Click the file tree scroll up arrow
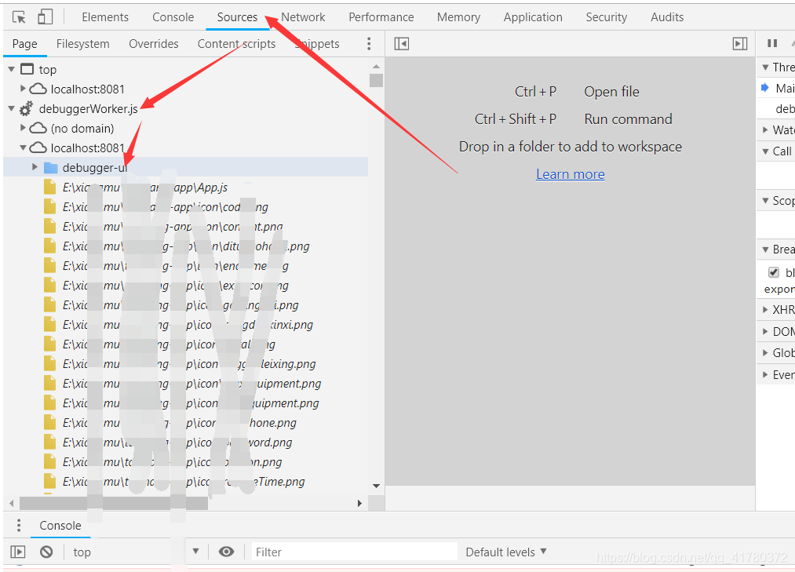Screen dimensions: 795x572 (x=376, y=67)
